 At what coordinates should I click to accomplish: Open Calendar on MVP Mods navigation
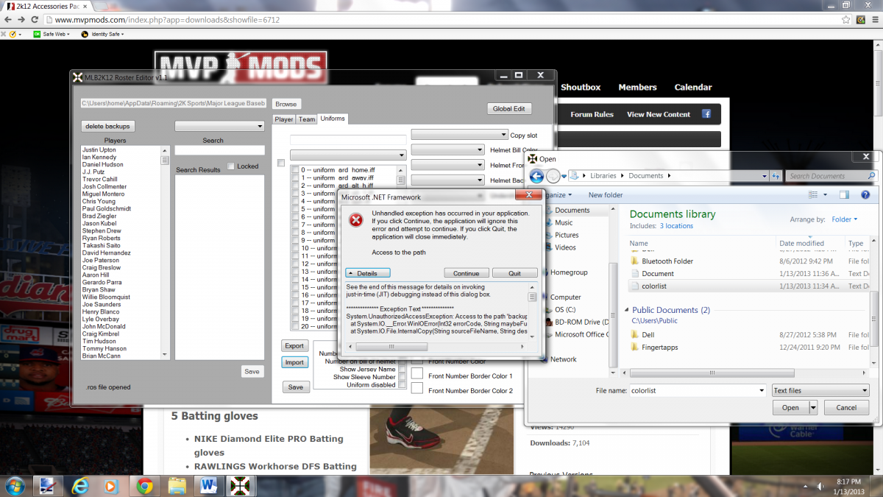click(x=693, y=87)
